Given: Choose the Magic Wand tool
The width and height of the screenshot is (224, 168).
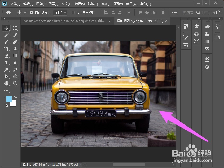Looking at the screenshot, I should point(6,35).
